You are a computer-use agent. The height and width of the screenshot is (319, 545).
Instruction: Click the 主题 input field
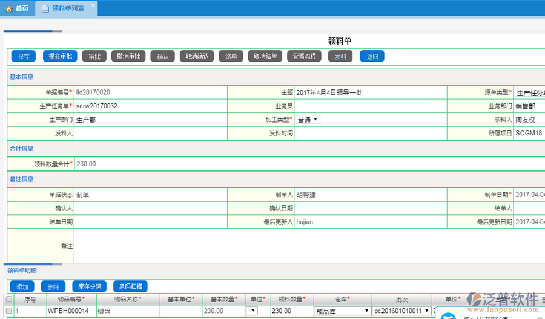click(x=371, y=92)
